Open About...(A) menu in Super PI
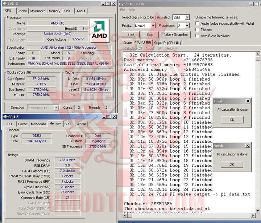This screenshot has width=261, height=223. (154, 48)
